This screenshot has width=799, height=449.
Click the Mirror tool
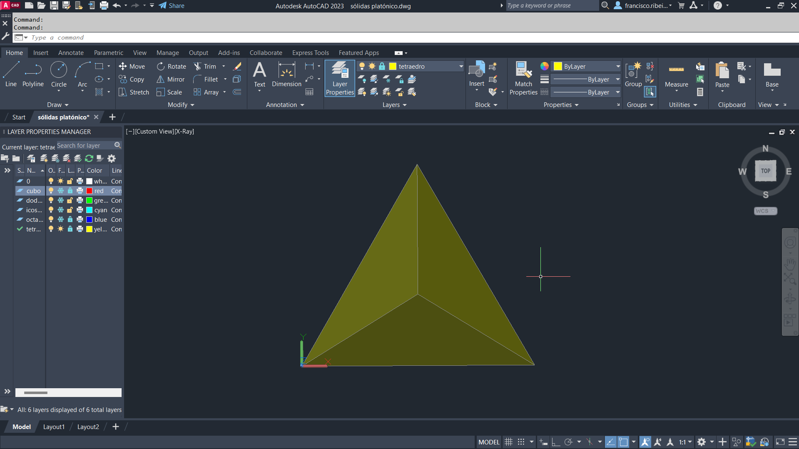171,79
